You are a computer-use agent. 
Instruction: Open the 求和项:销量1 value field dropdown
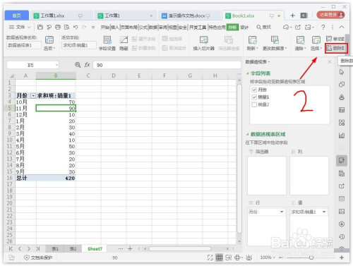(x=324, y=212)
